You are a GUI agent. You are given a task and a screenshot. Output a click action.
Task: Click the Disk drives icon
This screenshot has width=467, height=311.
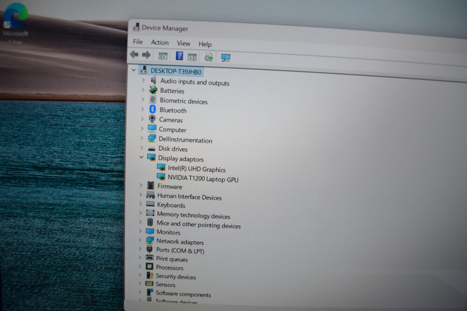(x=152, y=148)
